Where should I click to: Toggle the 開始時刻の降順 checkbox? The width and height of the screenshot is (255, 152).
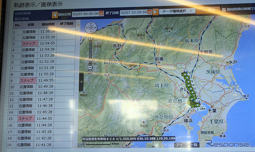pos(224,10)
